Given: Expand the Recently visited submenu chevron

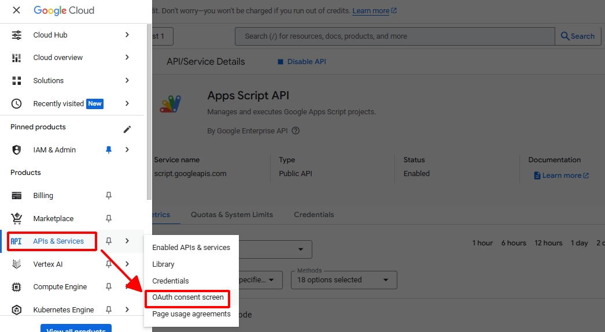Looking at the screenshot, I should click(127, 103).
